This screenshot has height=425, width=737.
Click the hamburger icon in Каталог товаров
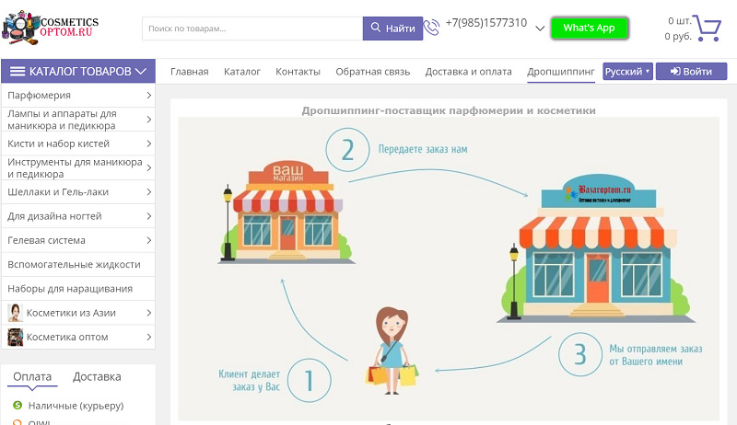click(18, 72)
